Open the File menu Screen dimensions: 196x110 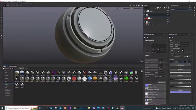click(x=1, y=3)
